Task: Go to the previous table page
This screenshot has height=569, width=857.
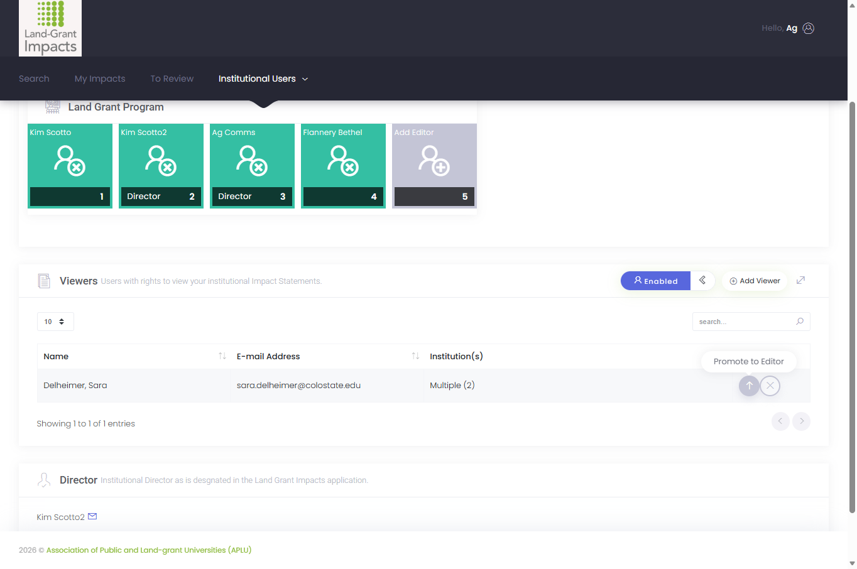Action: click(780, 421)
